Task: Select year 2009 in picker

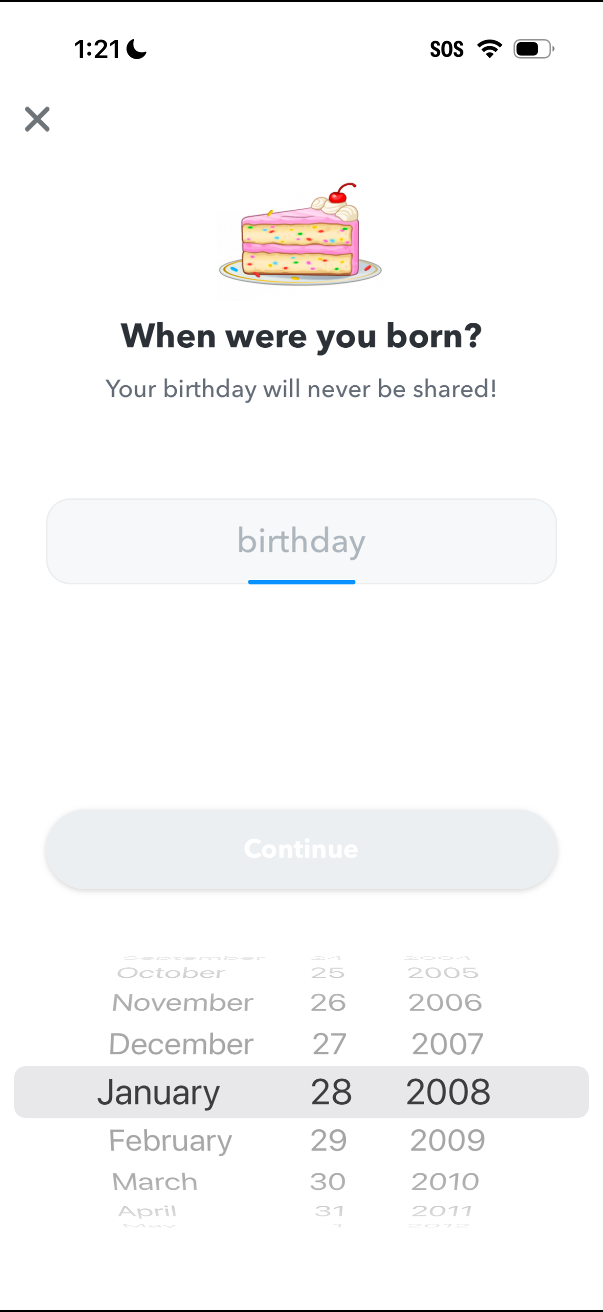Action: 448,1140
